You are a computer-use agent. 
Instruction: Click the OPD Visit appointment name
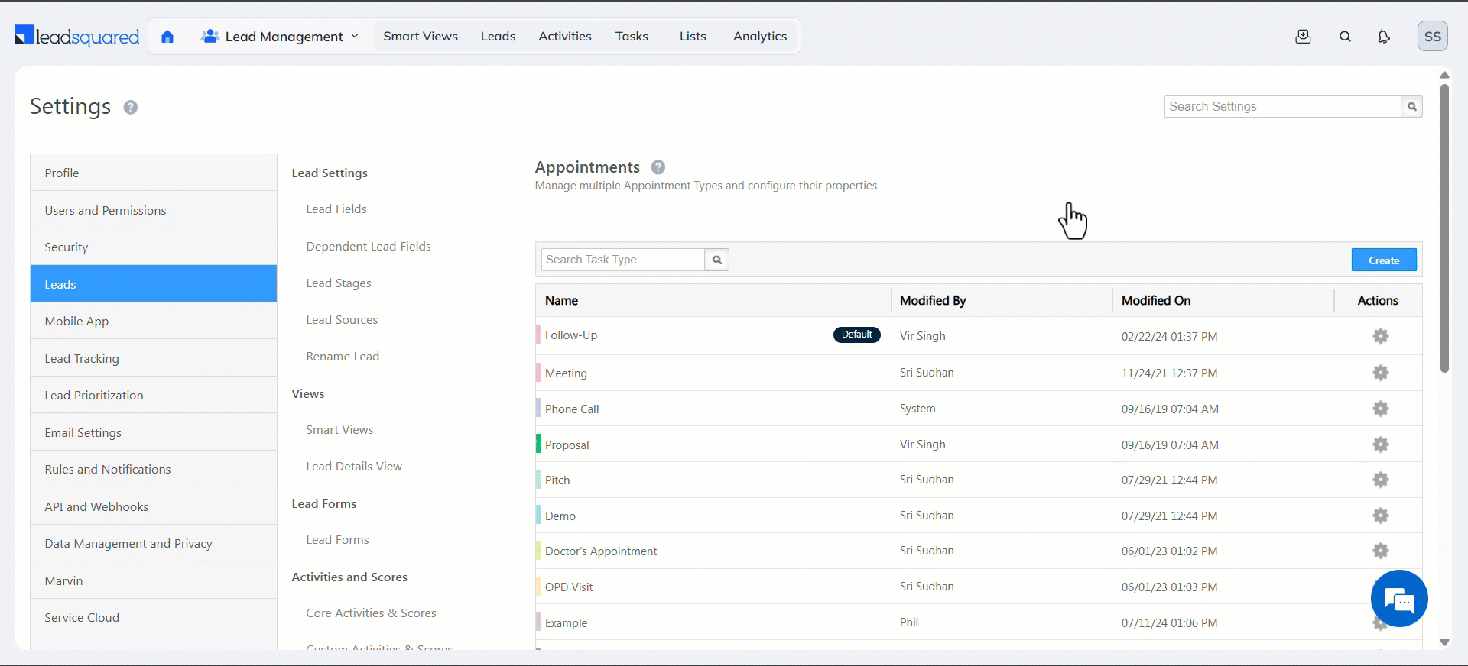coord(569,587)
